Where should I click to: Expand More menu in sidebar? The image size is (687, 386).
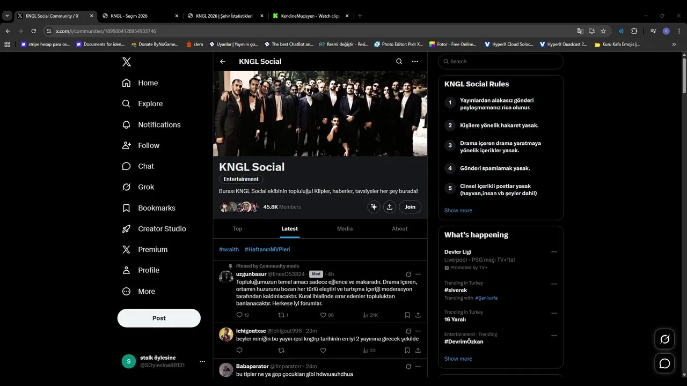tap(138, 292)
